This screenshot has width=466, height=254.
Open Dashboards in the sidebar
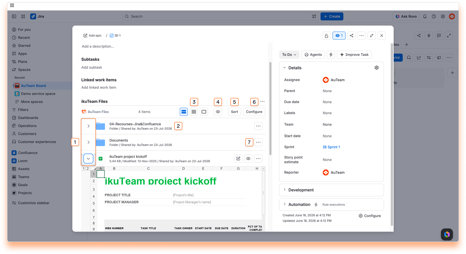28,118
